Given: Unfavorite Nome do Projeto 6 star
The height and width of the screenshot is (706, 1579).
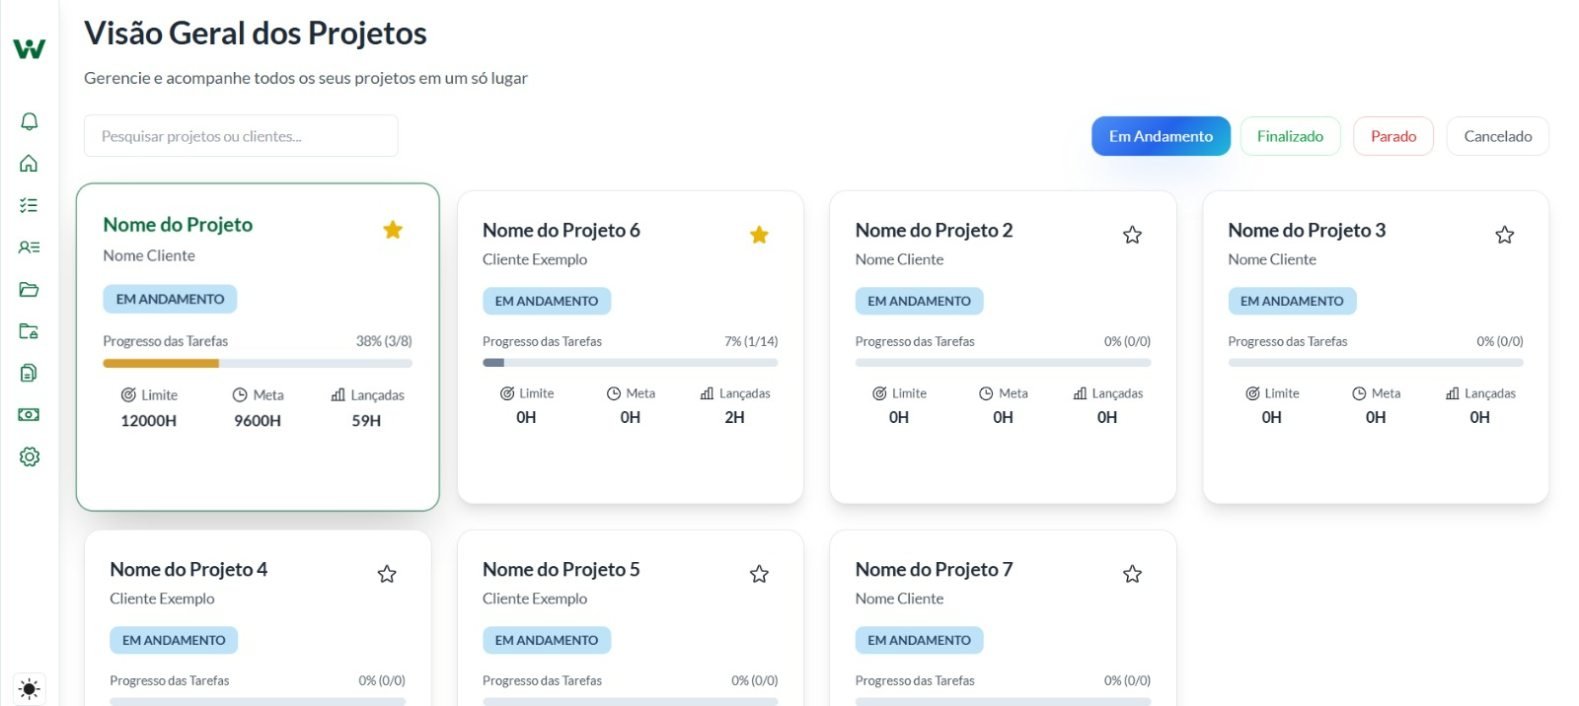Looking at the screenshot, I should coord(759,235).
